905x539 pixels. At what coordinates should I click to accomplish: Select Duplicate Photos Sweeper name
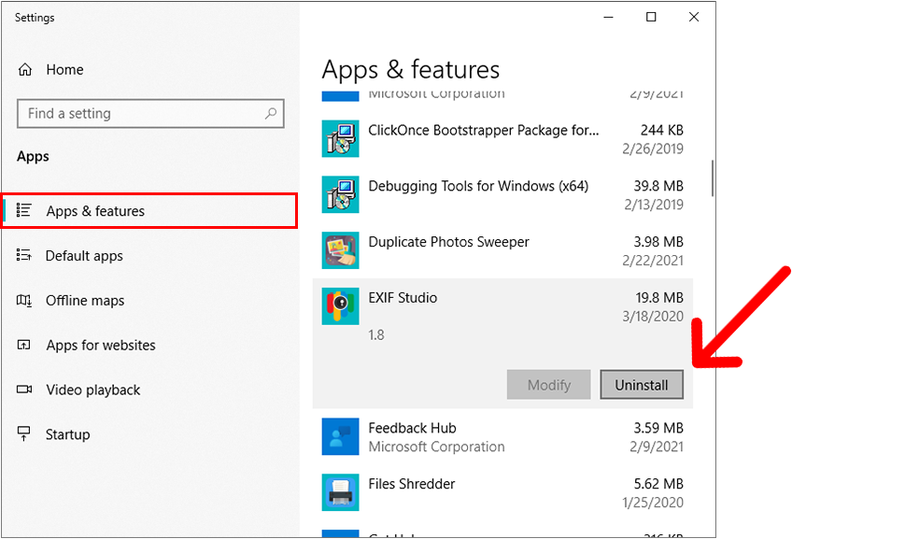click(448, 242)
